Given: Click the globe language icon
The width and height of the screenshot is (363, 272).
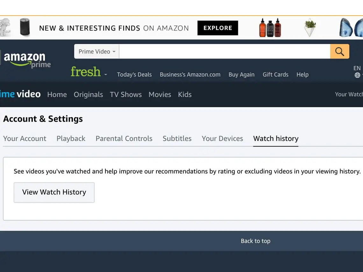Looking at the screenshot, I should (357, 75).
